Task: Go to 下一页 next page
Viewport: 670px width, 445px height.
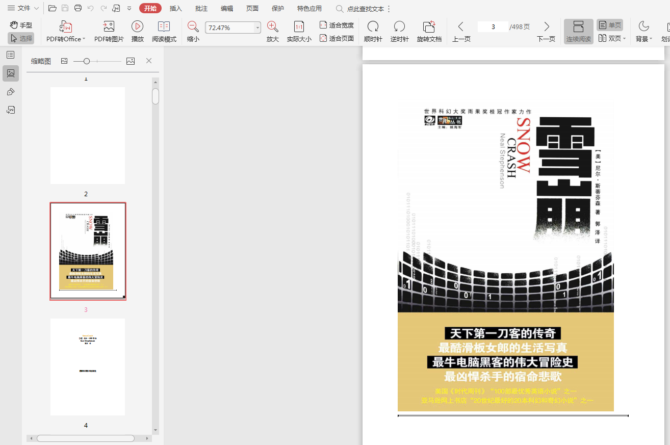Action: tap(546, 31)
